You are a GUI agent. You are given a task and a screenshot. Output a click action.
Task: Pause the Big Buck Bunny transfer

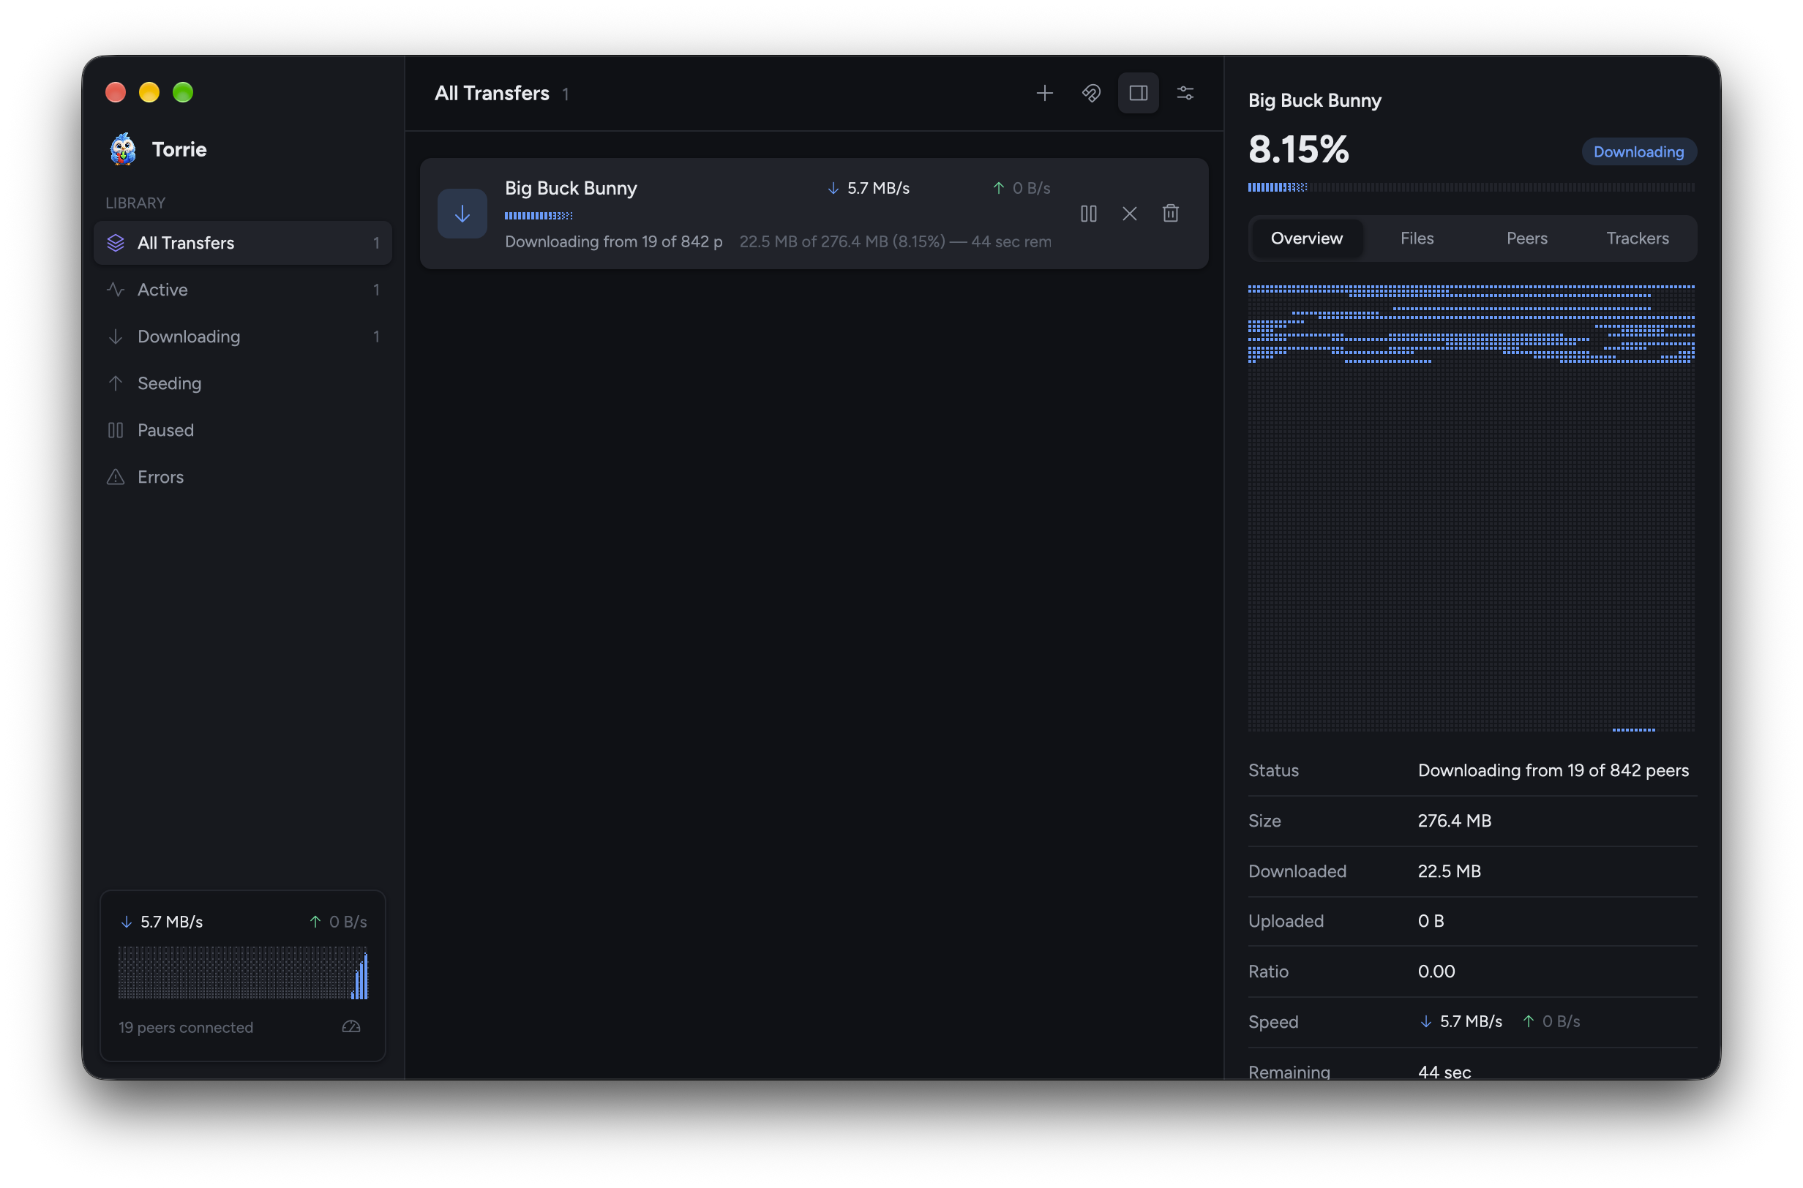(x=1088, y=214)
